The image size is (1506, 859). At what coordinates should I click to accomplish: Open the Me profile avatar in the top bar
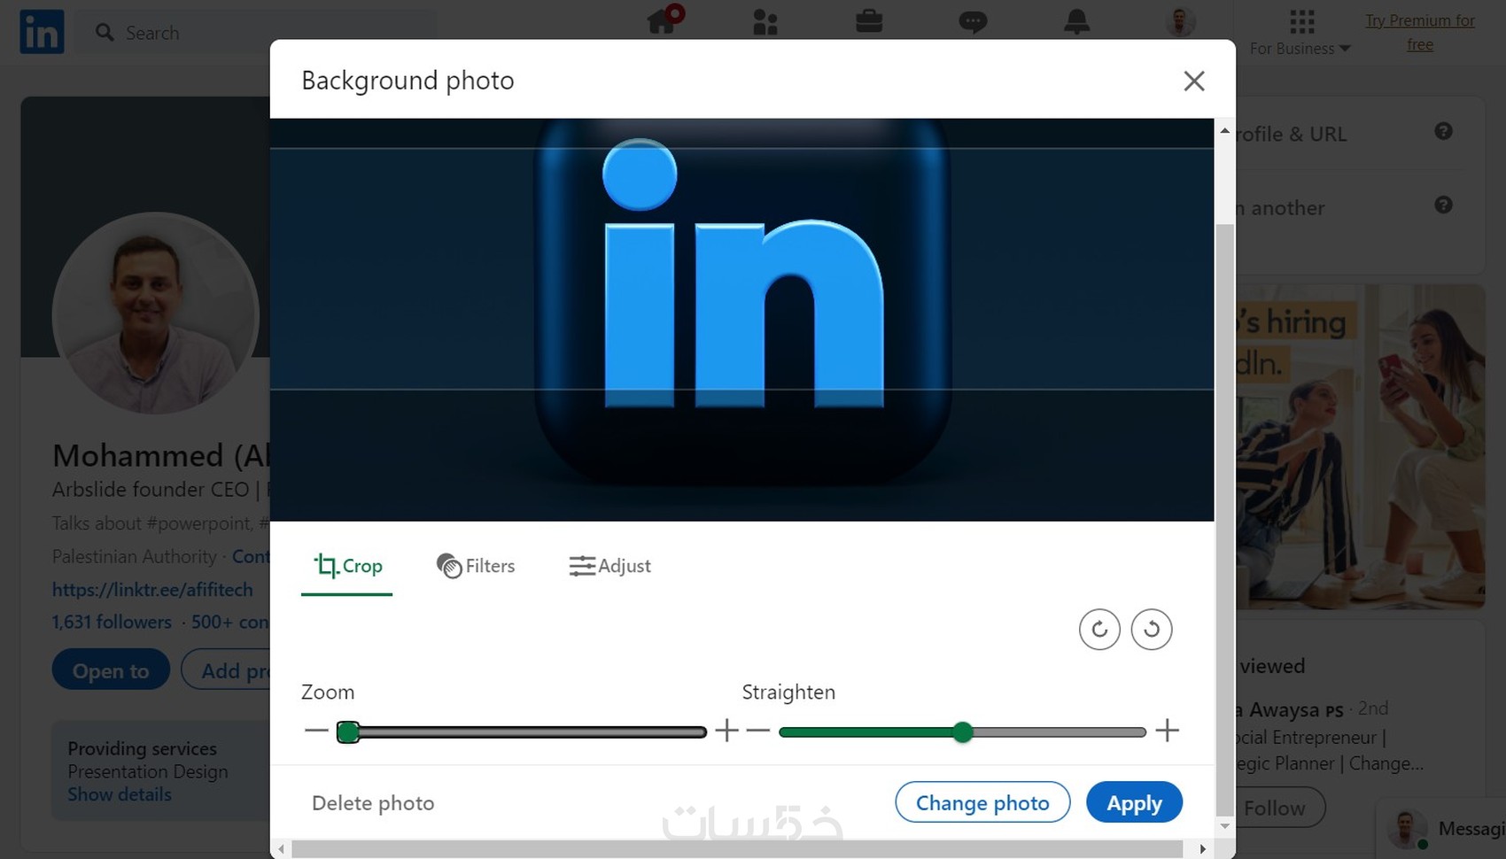[x=1180, y=21]
